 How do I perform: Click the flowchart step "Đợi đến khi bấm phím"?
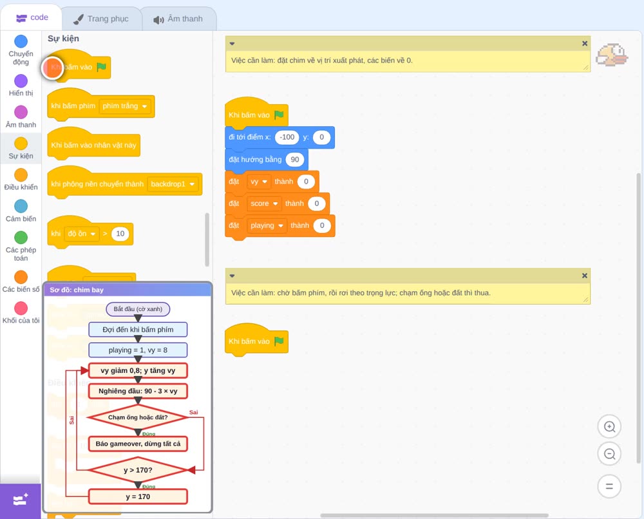coord(138,329)
